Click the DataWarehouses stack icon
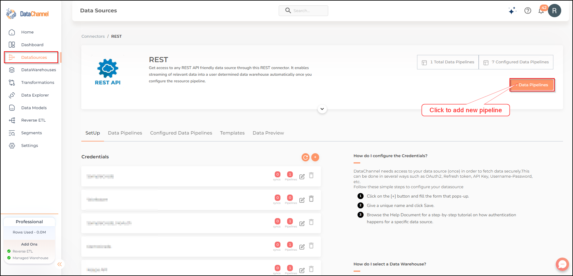Screen dimensions: 573x276 (x=12, y=70)
